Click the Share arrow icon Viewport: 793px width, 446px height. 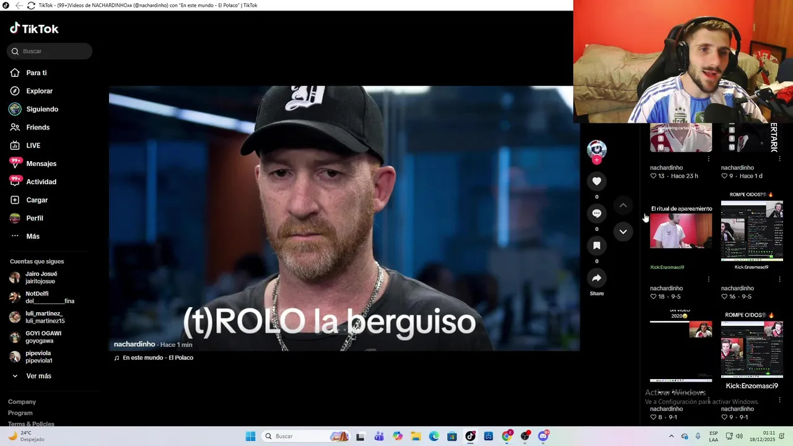click(x=597, y=278)
